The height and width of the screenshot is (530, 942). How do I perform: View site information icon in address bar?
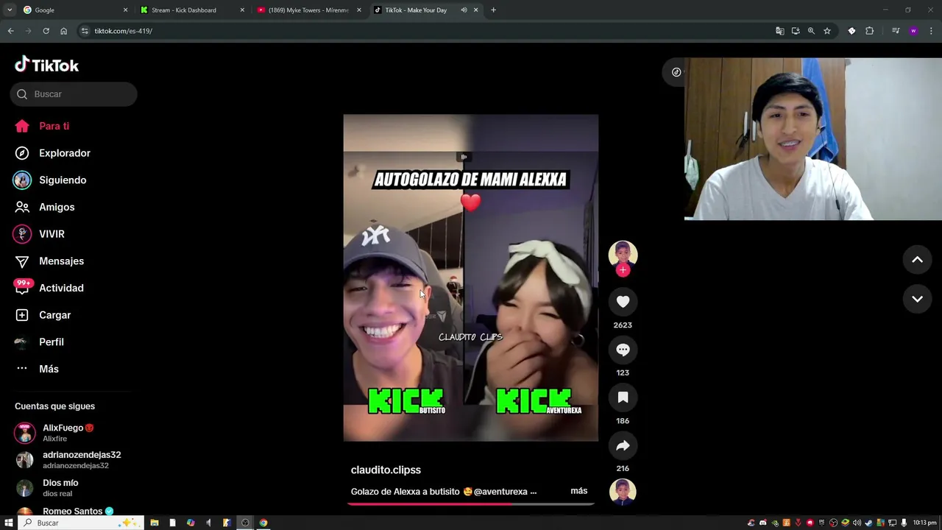pyautogui.click(x=85, y=31)
